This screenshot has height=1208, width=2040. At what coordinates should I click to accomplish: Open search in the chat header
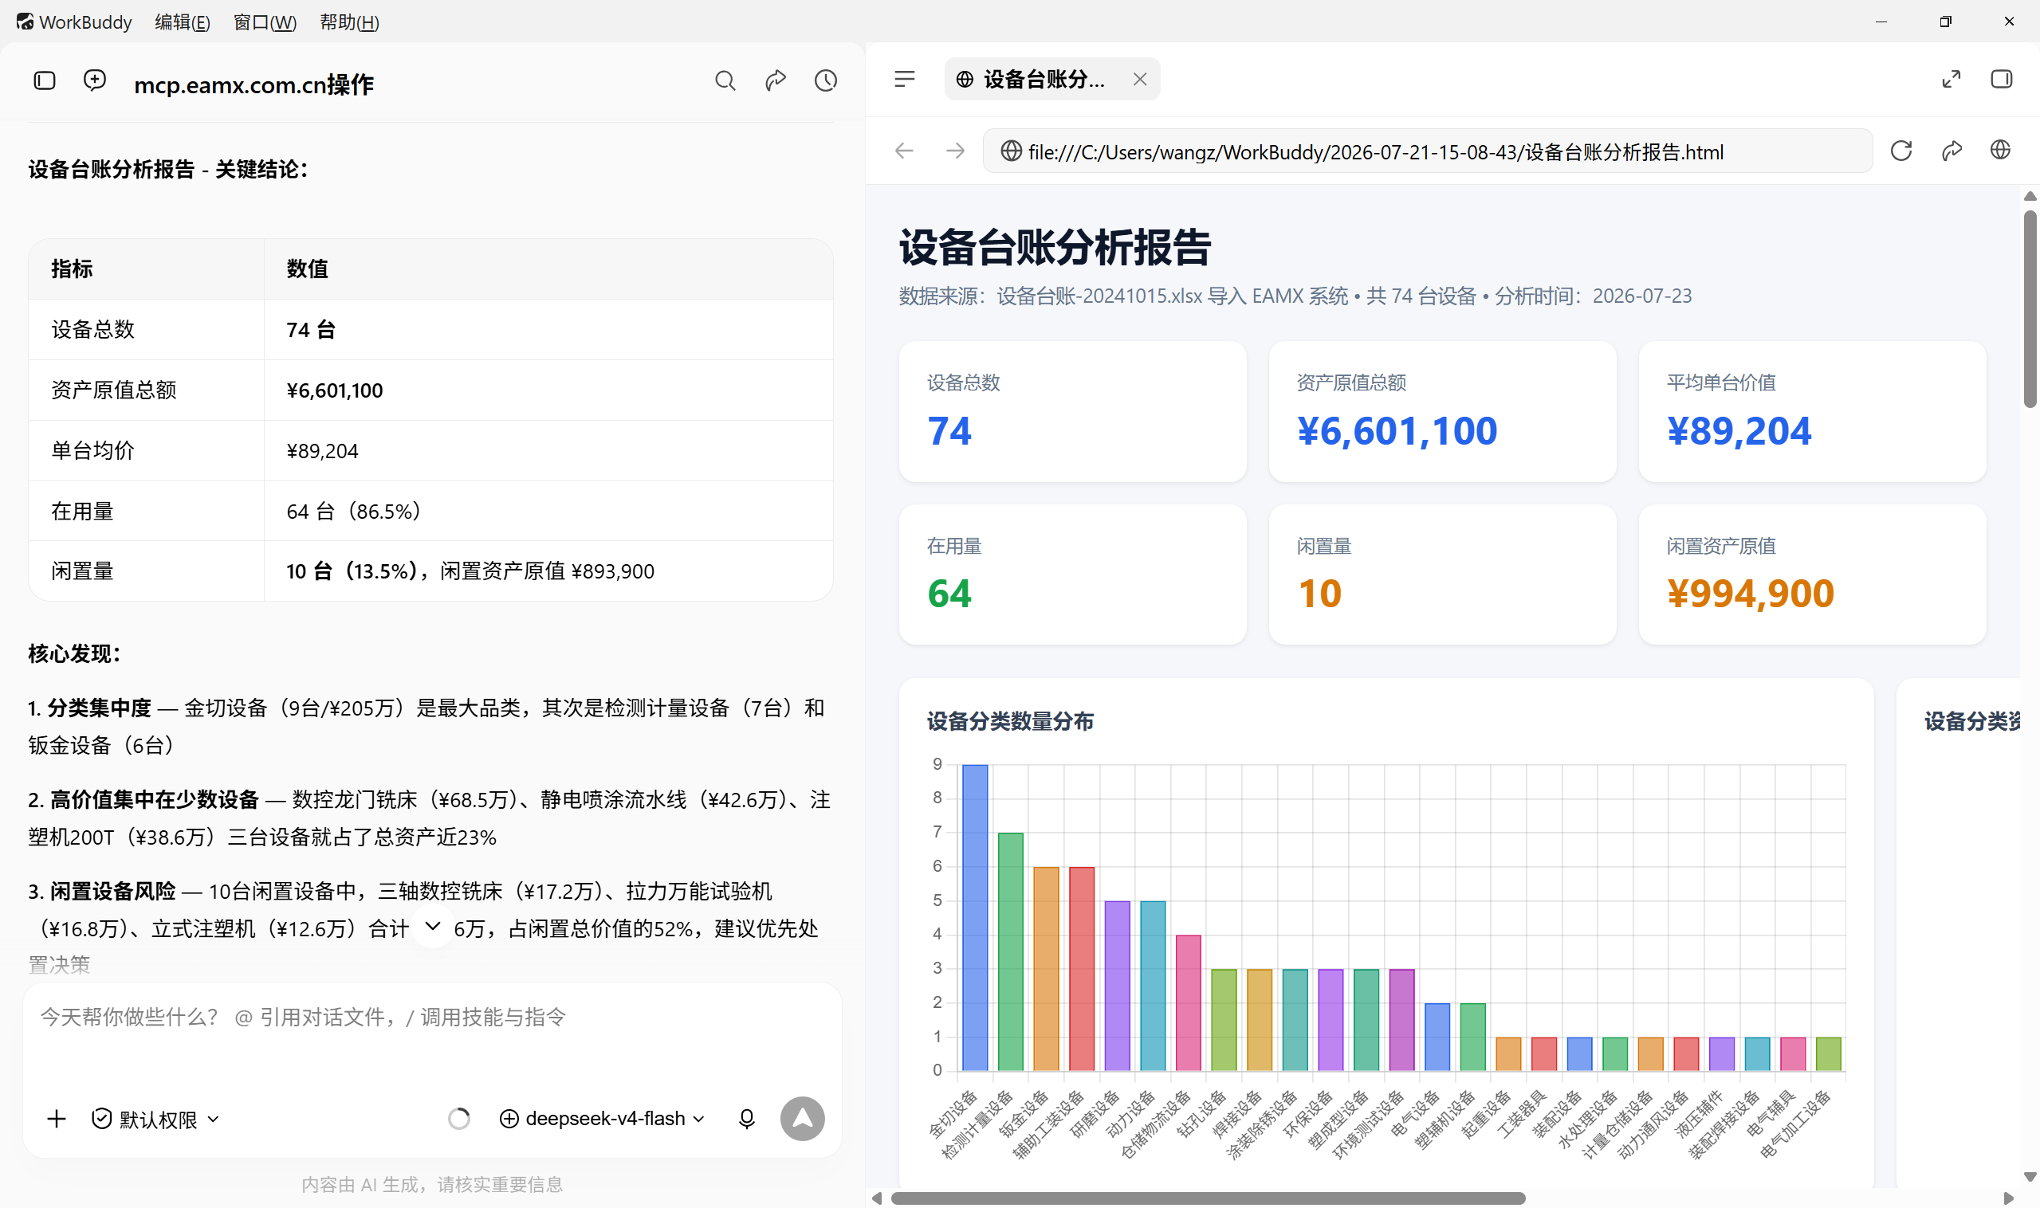pos(725,80)
